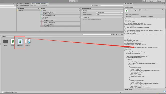Image resolution: width=166 pixels, height=94 pixels.
Task: Open the Layout dropdown
Action: 161,1
